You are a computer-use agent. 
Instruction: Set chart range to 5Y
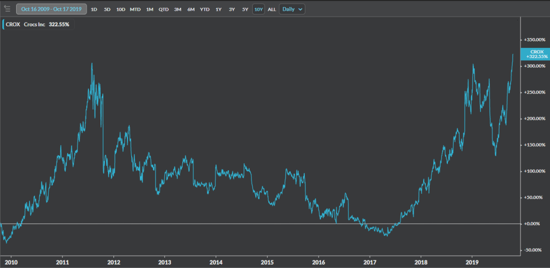click(x=245, y=9)
